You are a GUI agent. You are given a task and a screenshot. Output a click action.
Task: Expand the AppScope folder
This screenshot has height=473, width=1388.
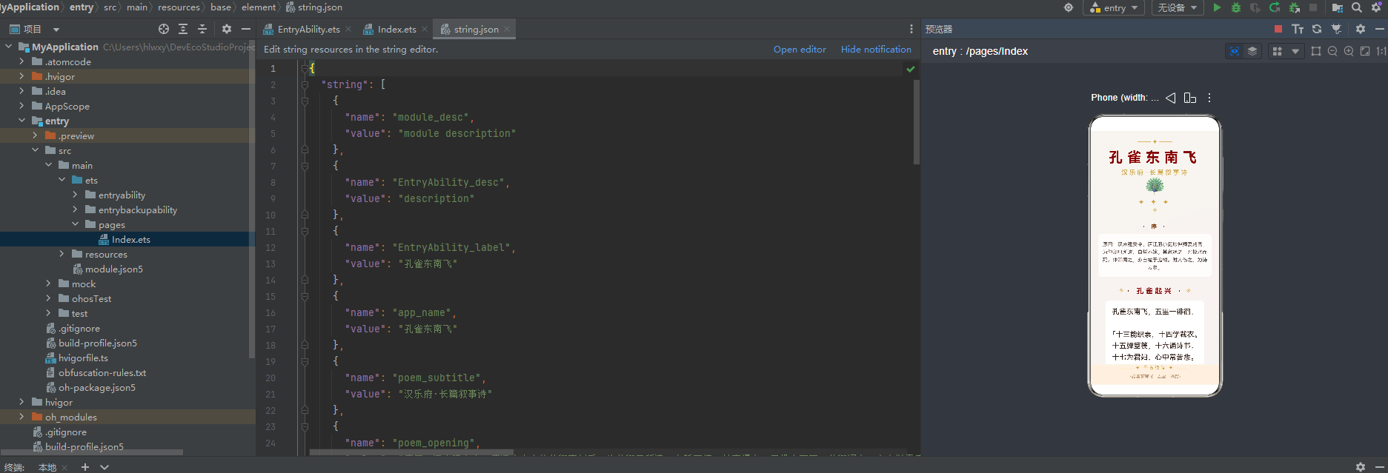tap(21, 106)
